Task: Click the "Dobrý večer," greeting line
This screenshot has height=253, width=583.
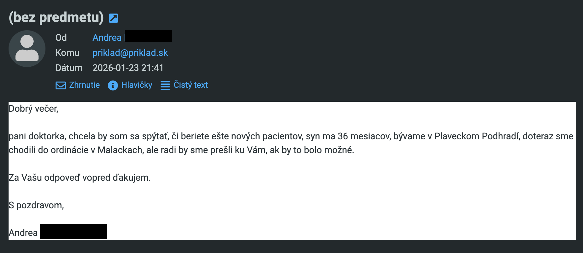Action: click(33, 109)
